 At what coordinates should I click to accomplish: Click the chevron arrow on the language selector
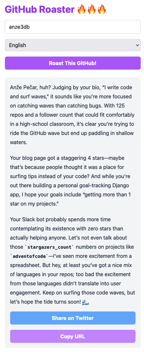coord(137,45)
